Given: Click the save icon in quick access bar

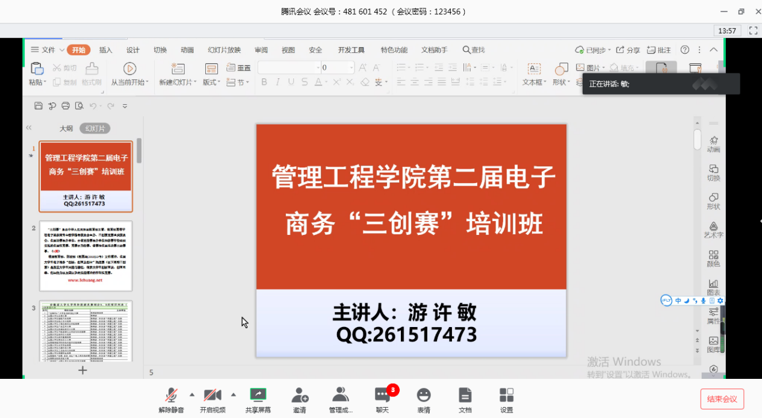Looking at the screenshot, I should (39, 106).
